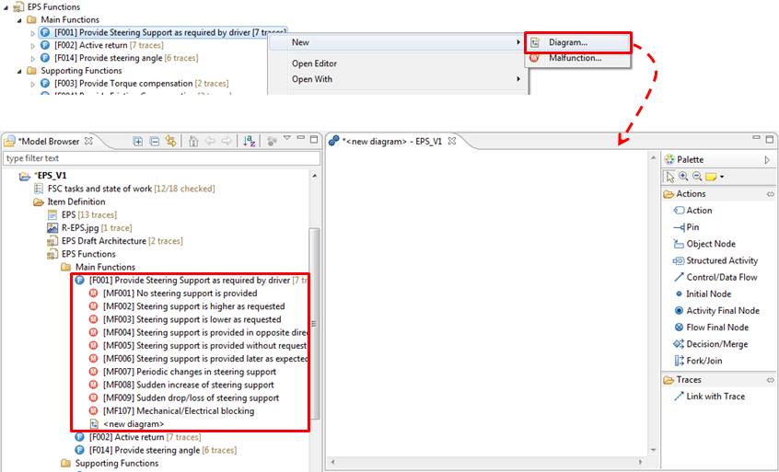Screen dimensions: 779x472
Task: Toggle Link with Editor in Model Browser
Action: pos(171,141)
